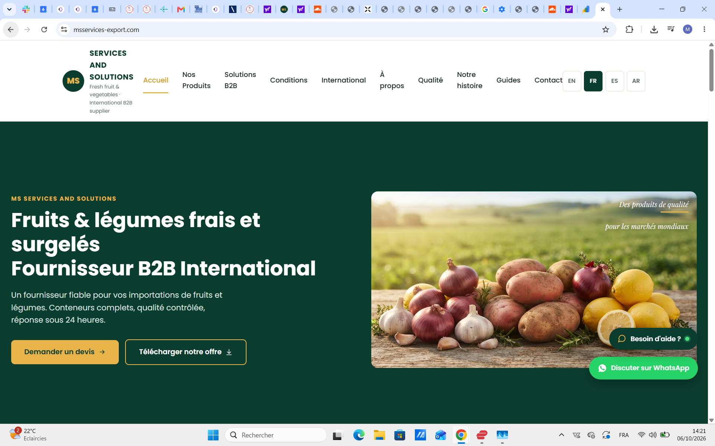Bookmark this page with the star icon
The image size is (715, 446).
(x=606, y=29)
